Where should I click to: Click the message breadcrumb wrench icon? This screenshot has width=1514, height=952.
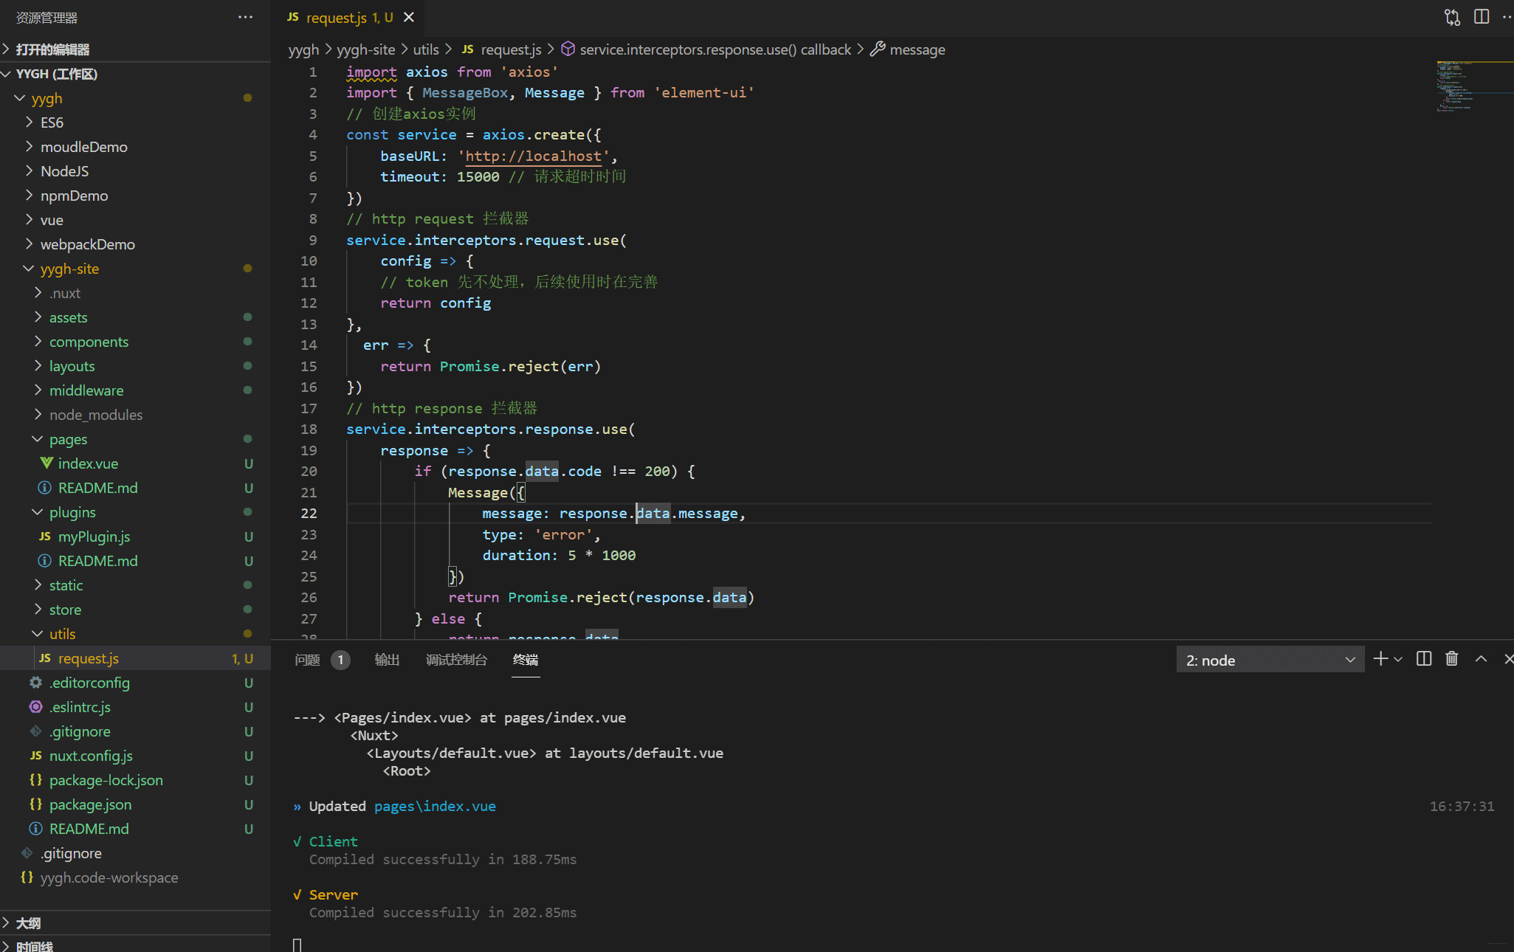tap(878, 49)
